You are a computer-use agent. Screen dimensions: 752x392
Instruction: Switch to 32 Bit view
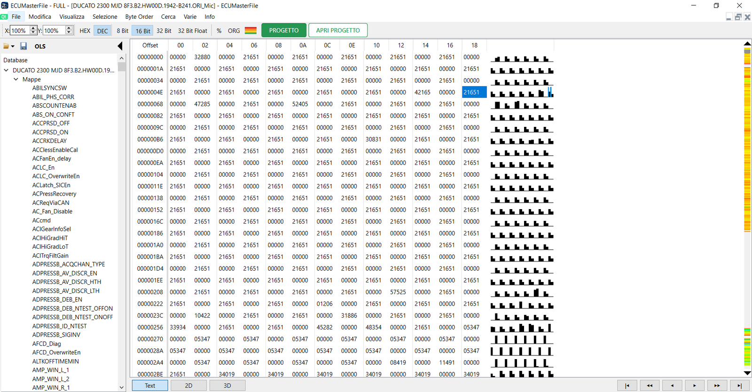tap(164, 31)
